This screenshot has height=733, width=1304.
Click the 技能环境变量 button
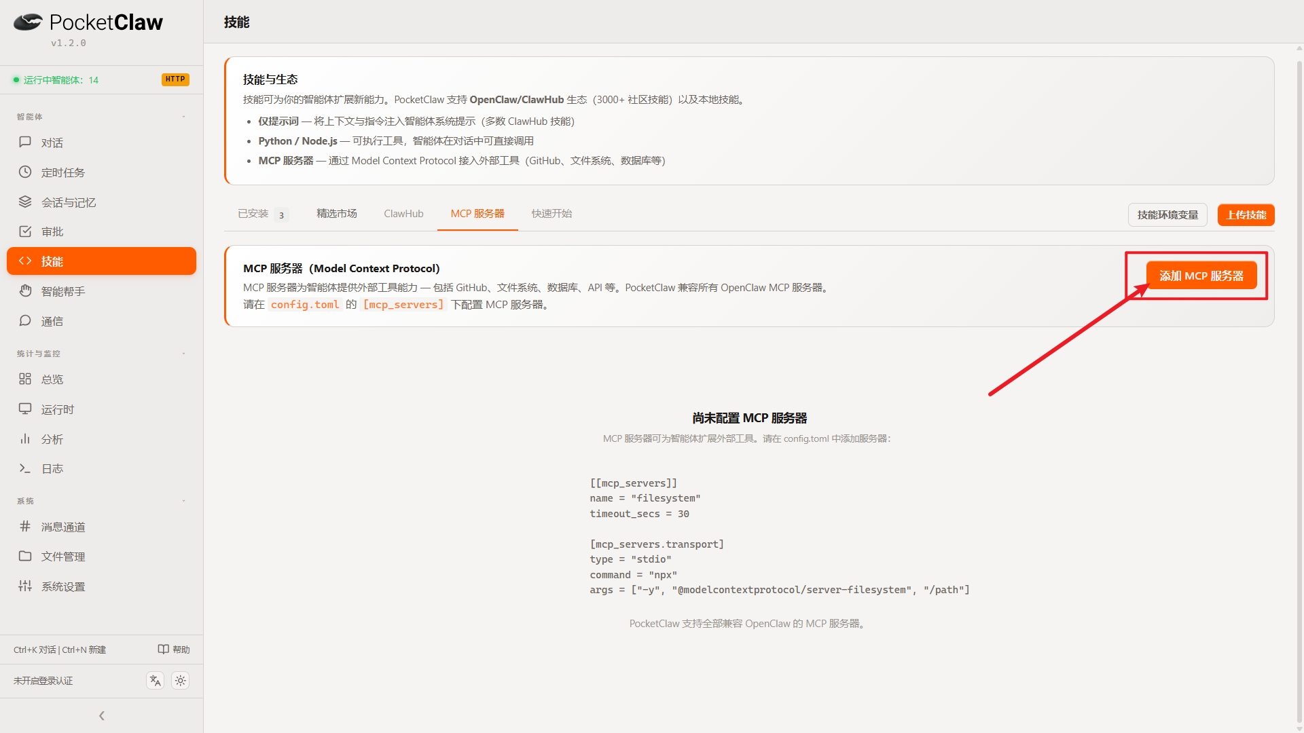coord(1167,215)
